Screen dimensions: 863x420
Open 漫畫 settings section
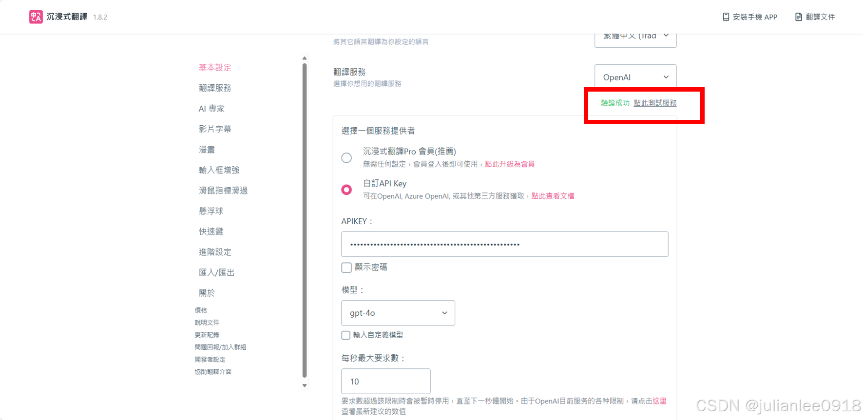pos(207,149)
